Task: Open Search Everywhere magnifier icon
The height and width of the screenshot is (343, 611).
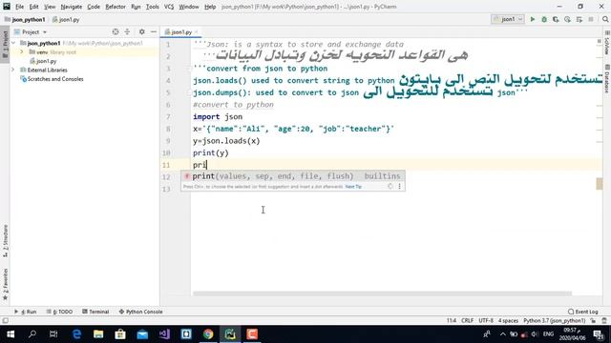Action: pyautogui.click(x=604, y=19)
